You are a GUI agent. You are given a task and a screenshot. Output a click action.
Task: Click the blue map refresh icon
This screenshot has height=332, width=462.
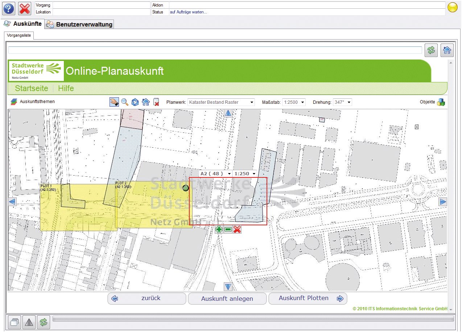(135, 102)
